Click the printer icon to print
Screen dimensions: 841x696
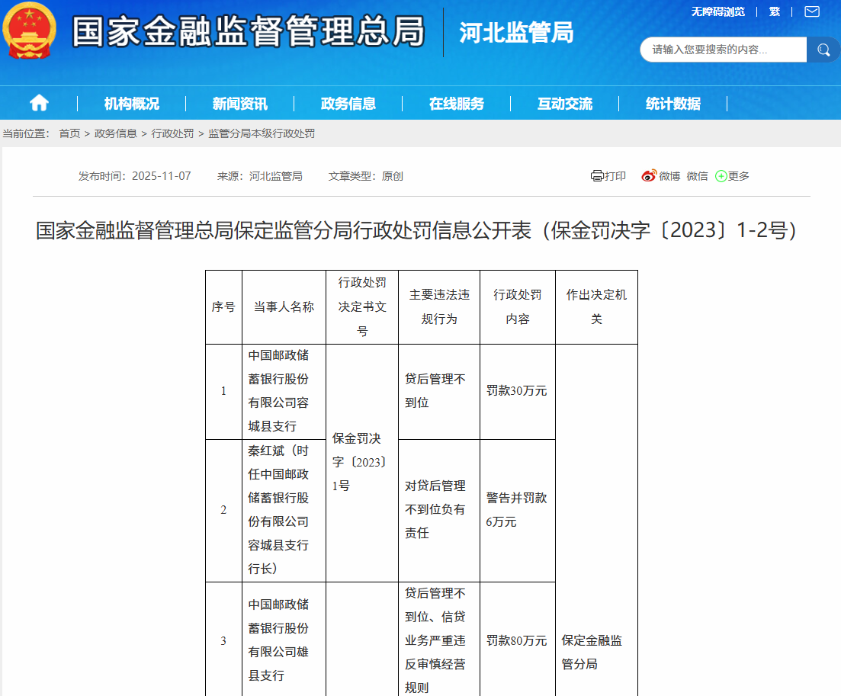[597, 176]
